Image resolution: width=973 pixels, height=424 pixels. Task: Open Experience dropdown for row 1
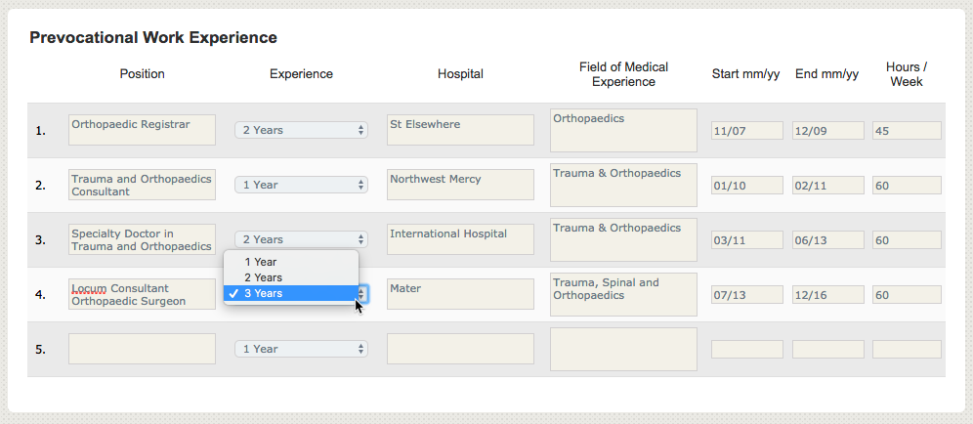[301, 130]
